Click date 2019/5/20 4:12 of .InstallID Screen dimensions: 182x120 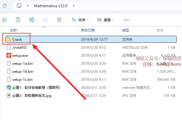point(94,47)
